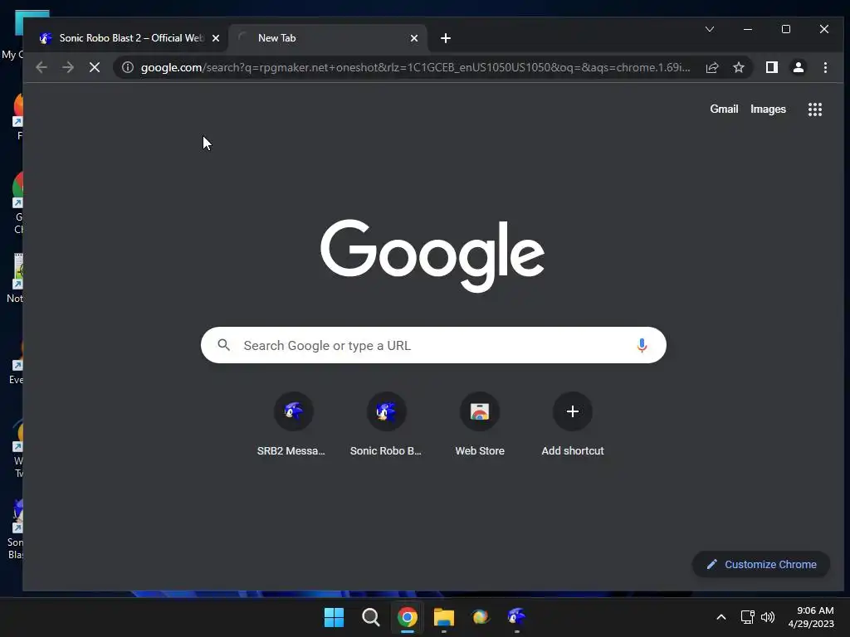Screen dimensions: 850x637
Task: Open the Windows Start menu
Action: [334, 617]
